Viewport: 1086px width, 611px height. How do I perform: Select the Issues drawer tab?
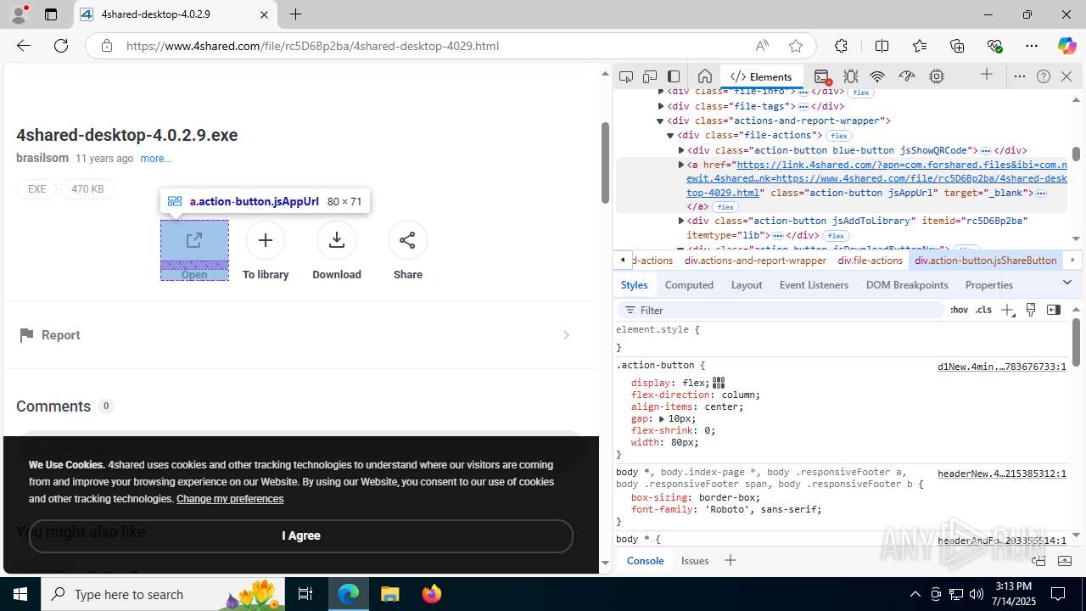695,560
